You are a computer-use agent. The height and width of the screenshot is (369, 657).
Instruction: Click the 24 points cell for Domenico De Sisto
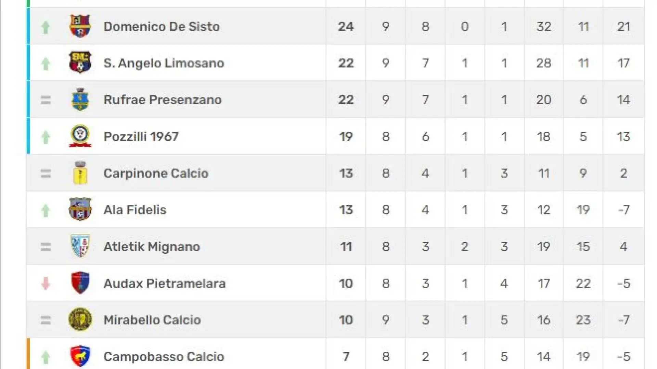[346, 26]
